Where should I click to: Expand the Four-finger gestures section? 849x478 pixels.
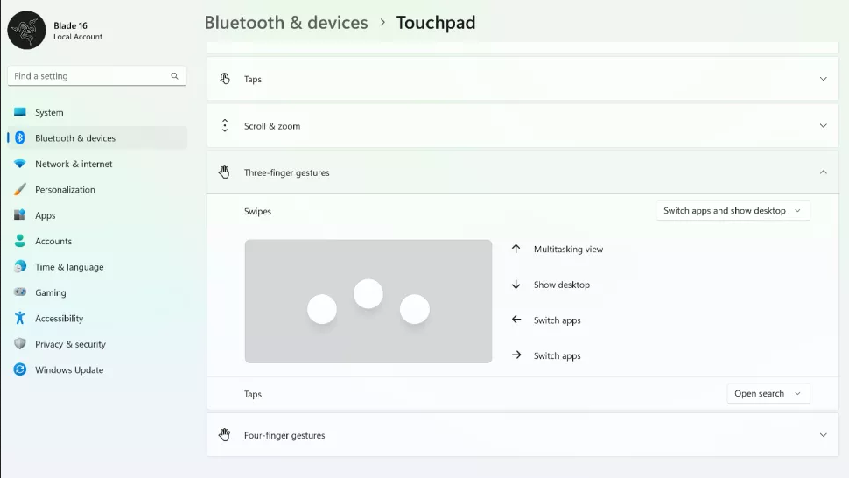(823, 435)
